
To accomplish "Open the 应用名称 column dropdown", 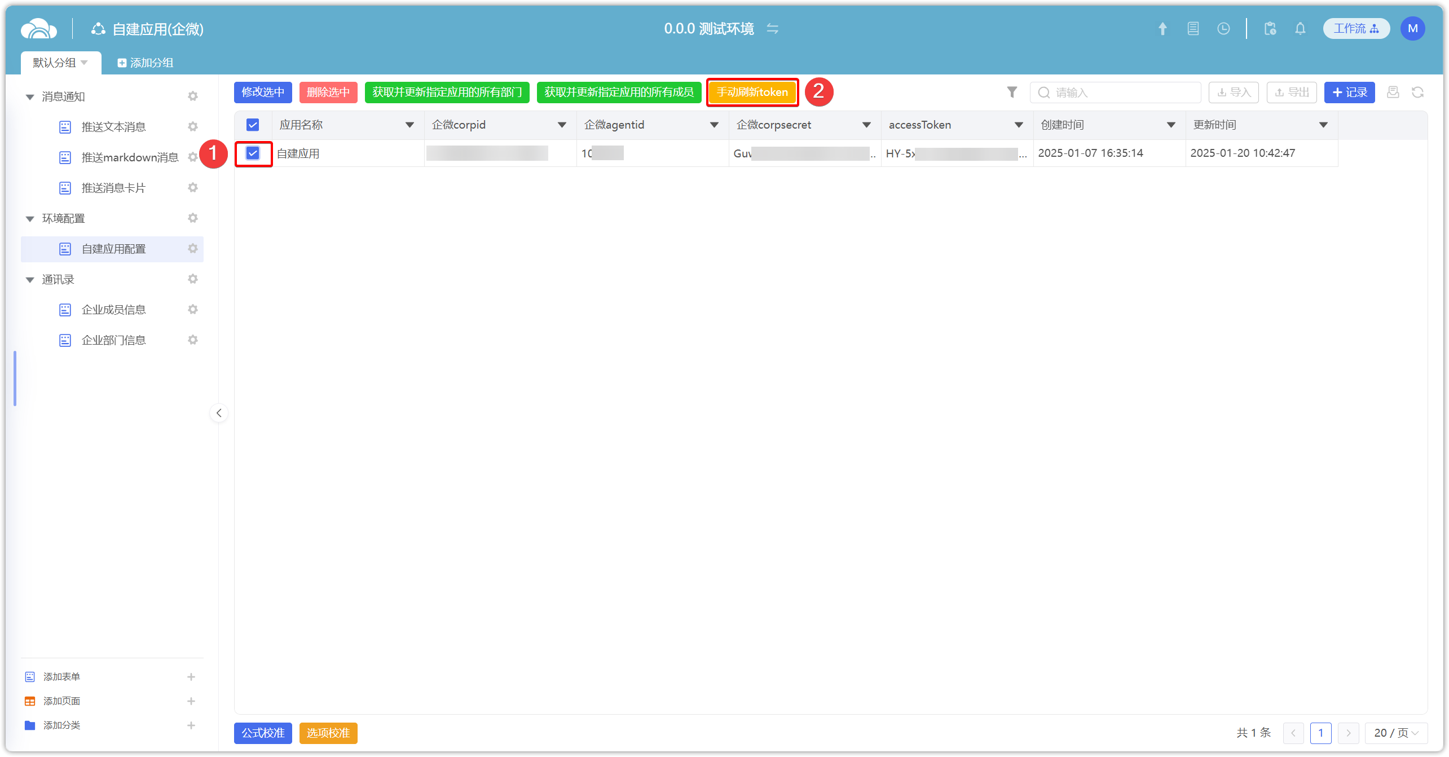I will tap(410, 125).
